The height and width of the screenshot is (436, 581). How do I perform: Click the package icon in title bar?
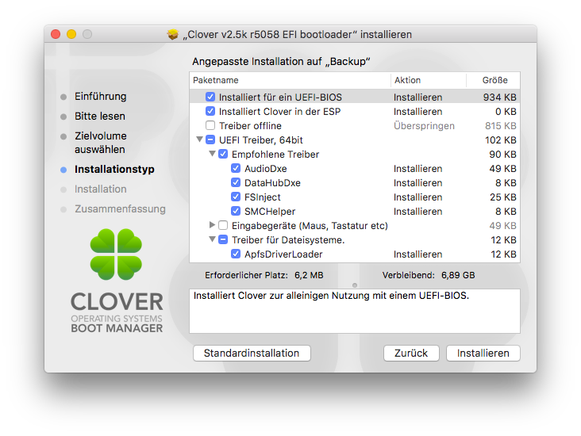tap(173, 34)
